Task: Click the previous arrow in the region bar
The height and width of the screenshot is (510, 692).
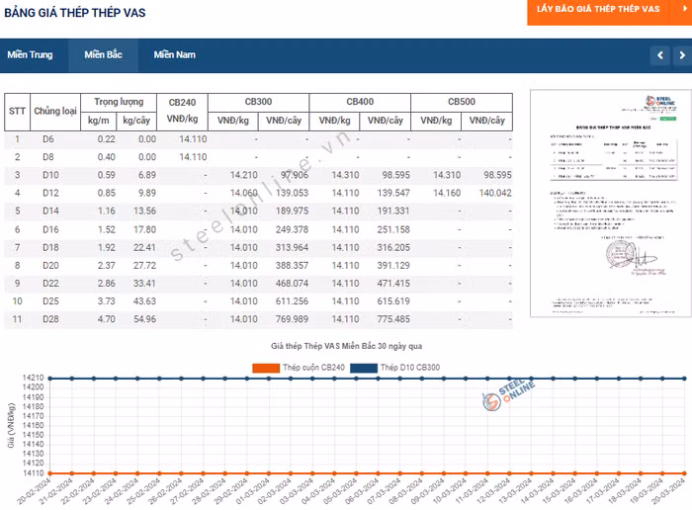Action: point(659,55)
